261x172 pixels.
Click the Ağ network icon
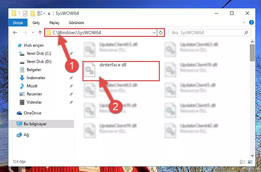[x=19, y=135]
